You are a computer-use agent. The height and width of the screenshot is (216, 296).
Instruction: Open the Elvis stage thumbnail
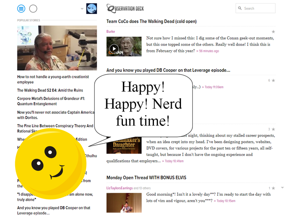coord(124,203)
